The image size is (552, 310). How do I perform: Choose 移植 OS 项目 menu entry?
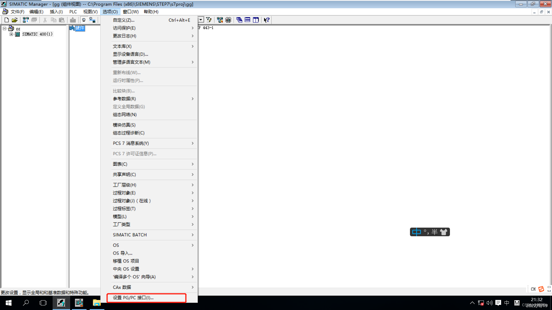[149, 261]
